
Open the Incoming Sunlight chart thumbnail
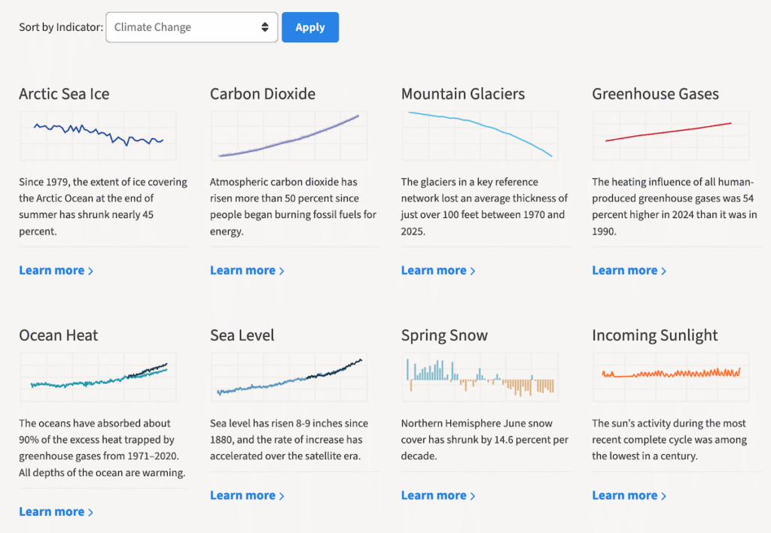tap(671, 377)
